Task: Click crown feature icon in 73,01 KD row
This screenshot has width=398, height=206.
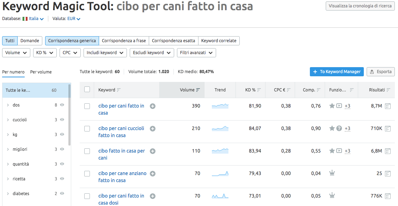Action: pos(332,195)
